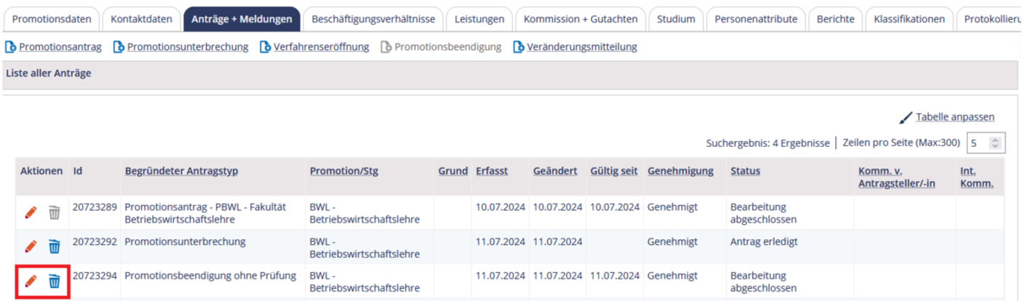Sort by Komm. v. Antragsteller/-in header
This screenshot has height=308, width=1022.
(896, 177)
